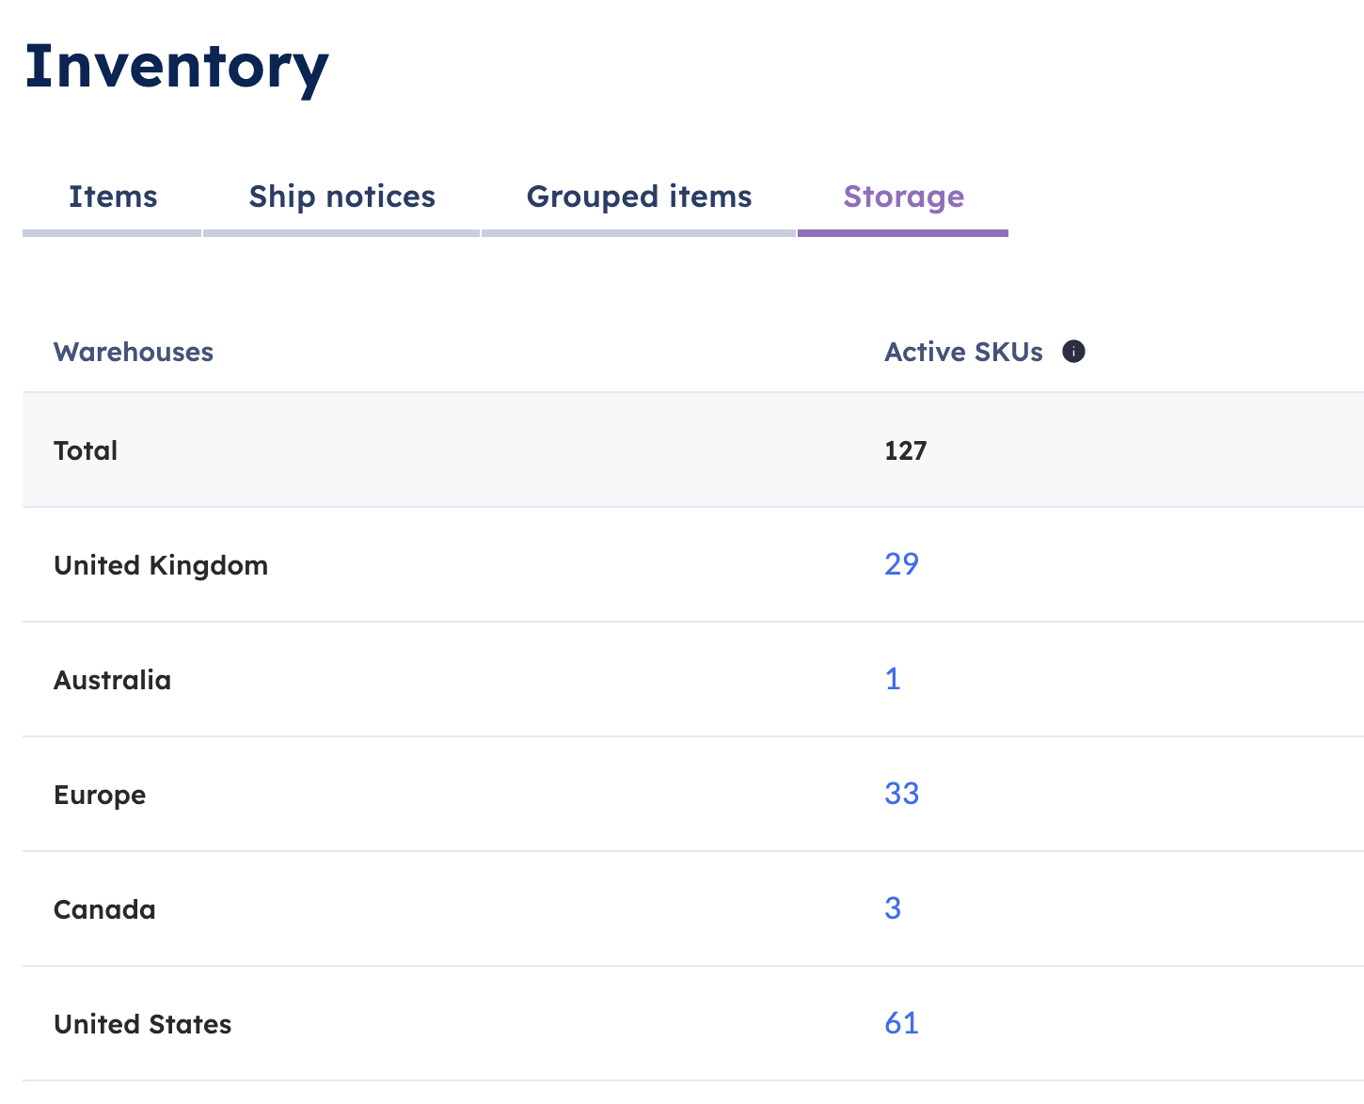The width and height of the screenshot is (1364, 1104).
Task: Click the Active SKUs column header
Action: pyautogui.click(x=963, y=352)
